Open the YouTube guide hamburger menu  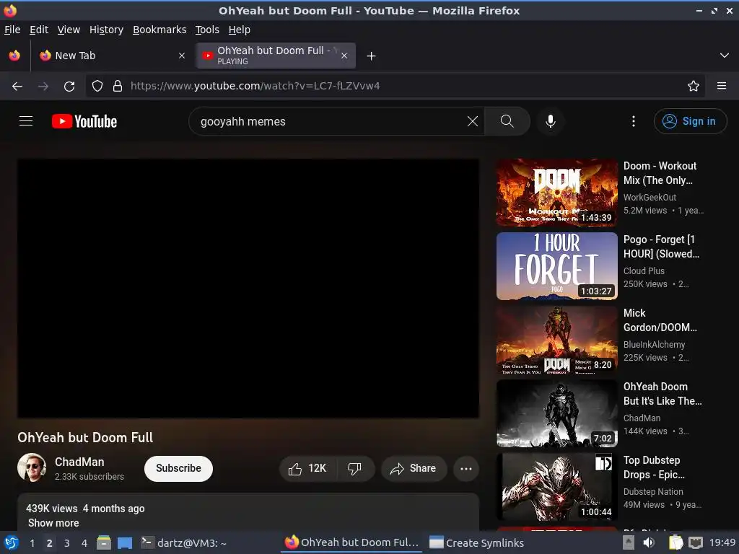26,121
